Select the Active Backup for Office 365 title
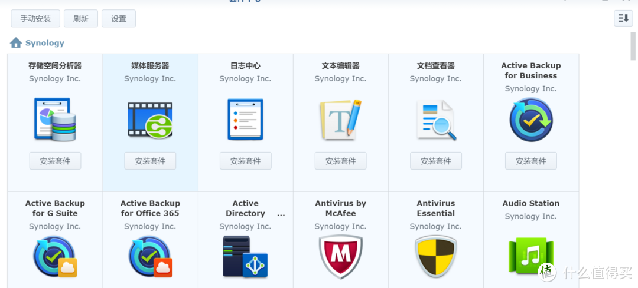The height and width of the screenshot is (288, 638). click(150, 208)
